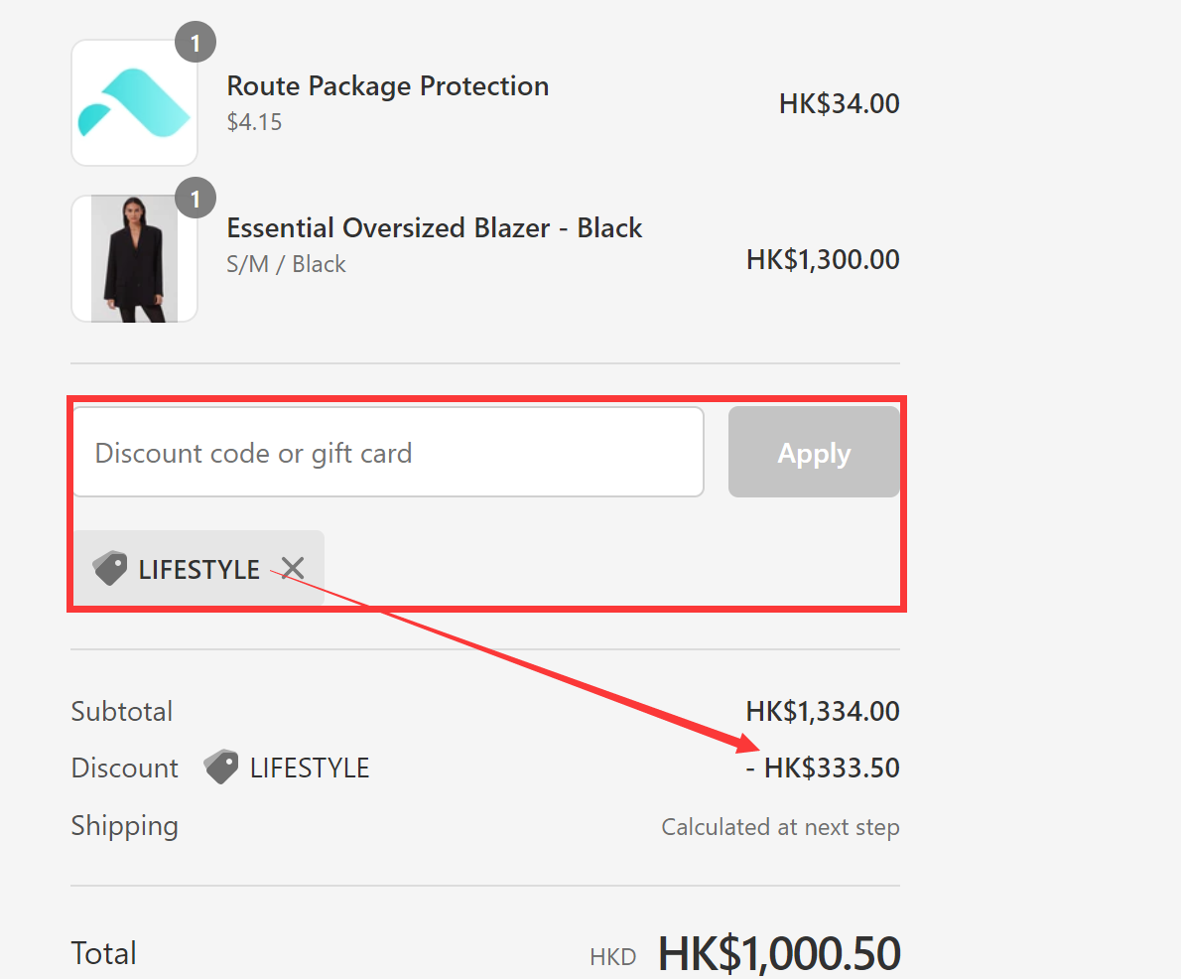Click the quantity badge on the blazer item
Screen dimensions: 1181x979
pos(196,198)
